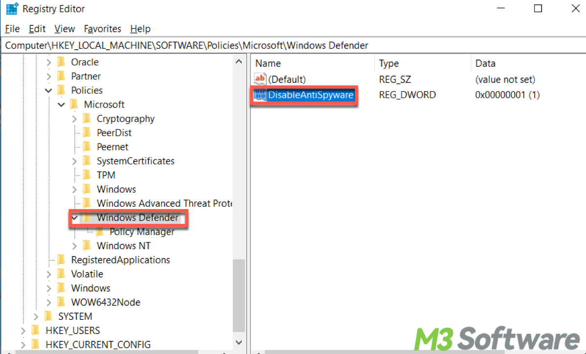Select the Partner folder icon

61,76
